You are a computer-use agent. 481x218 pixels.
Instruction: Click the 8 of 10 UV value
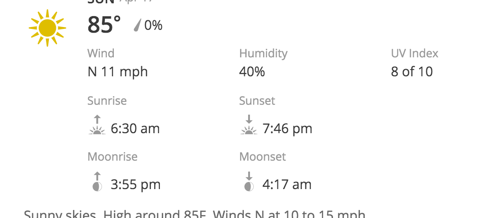point(412,72)
